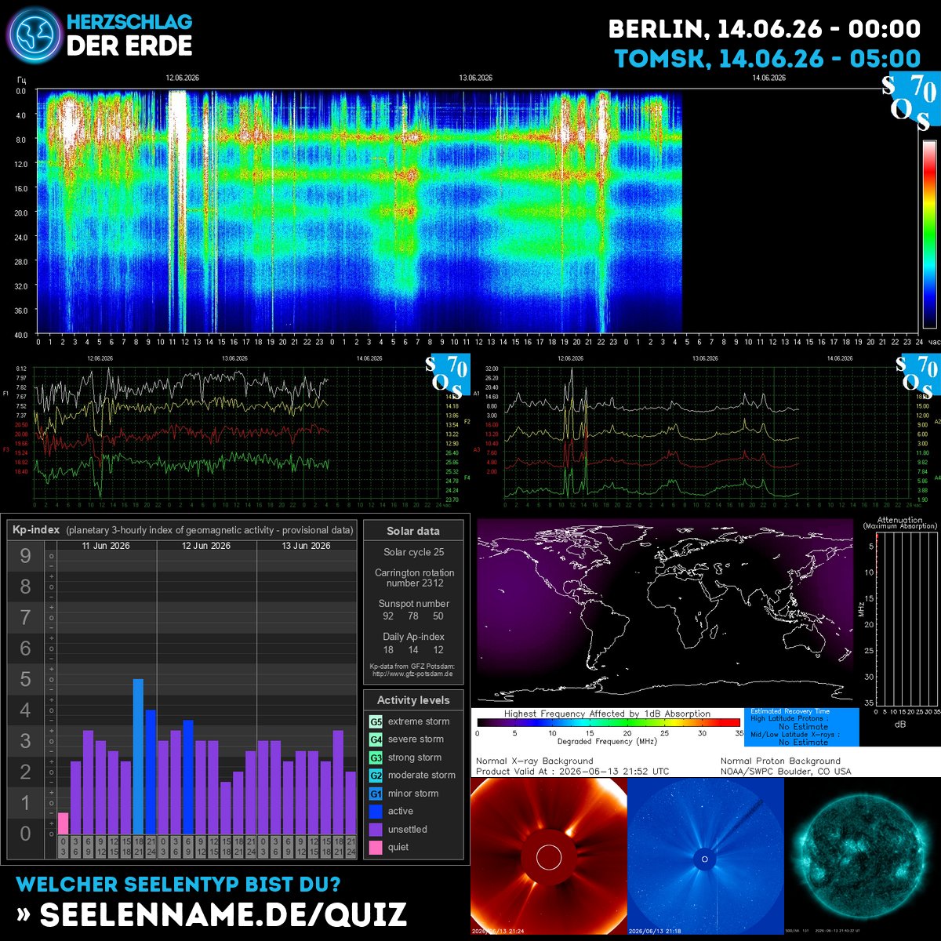Click the tallest Kp bar on 11 Jun
The height and width of the screenshot is (941, 941).
tap(138, 756)
